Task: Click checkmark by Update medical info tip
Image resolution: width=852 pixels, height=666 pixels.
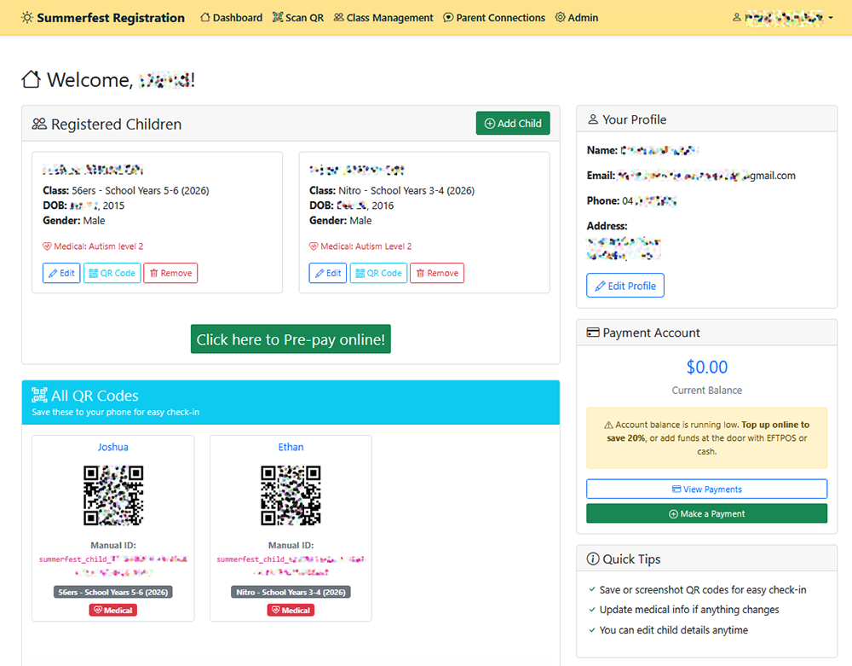Action: point(592,610)
